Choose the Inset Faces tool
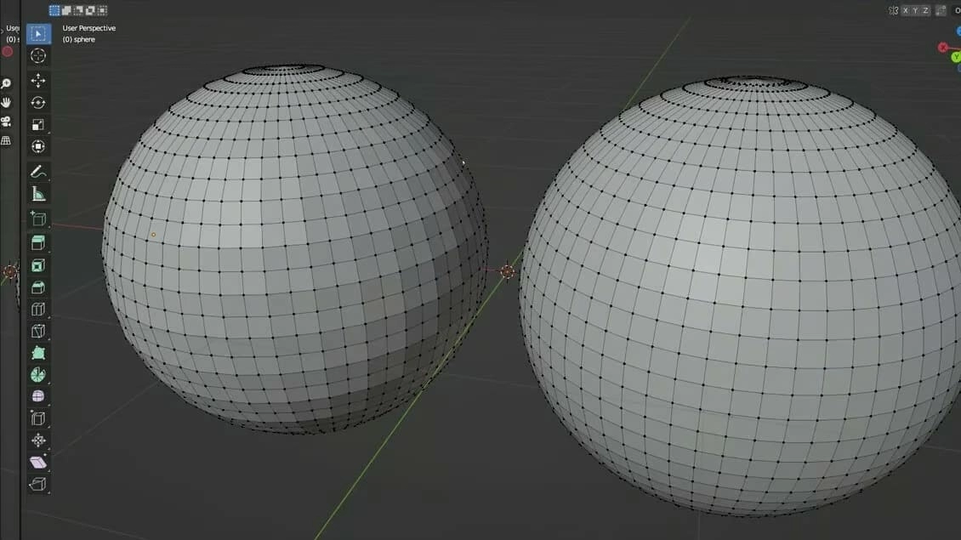Image resolution: width=961 pixels, height=540 pixels. pyautogui.click(x=37, y=266)
